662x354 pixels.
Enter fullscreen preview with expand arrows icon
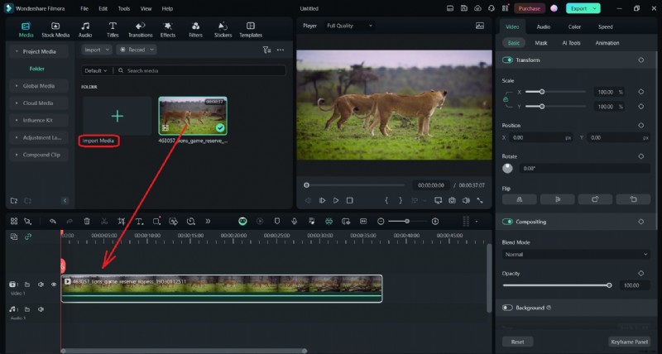pos(480,200)
